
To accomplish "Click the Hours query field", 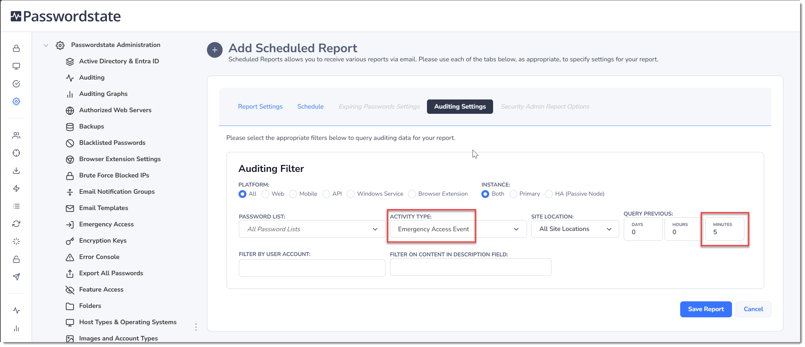I will tap(684, 229).
